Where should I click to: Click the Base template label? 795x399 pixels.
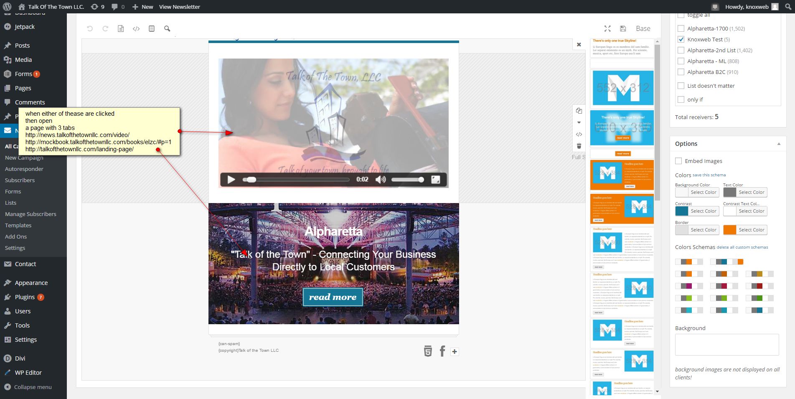643,28
